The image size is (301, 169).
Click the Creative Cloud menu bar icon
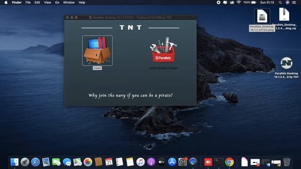point(232,2)
